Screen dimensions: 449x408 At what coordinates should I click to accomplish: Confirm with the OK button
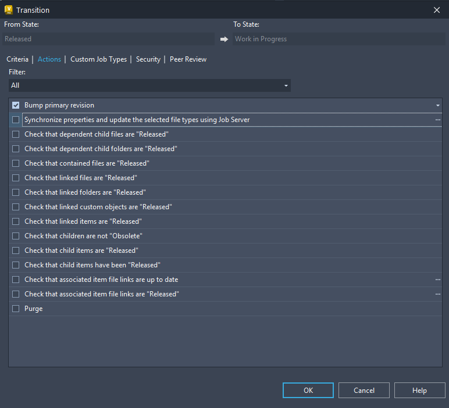[x=308, y=390]
